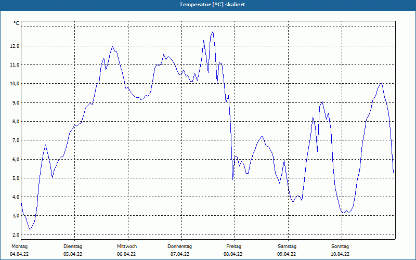Click the Donnerstag day label
The width and height of the screenshot is (416, 260).
point(179,246)
